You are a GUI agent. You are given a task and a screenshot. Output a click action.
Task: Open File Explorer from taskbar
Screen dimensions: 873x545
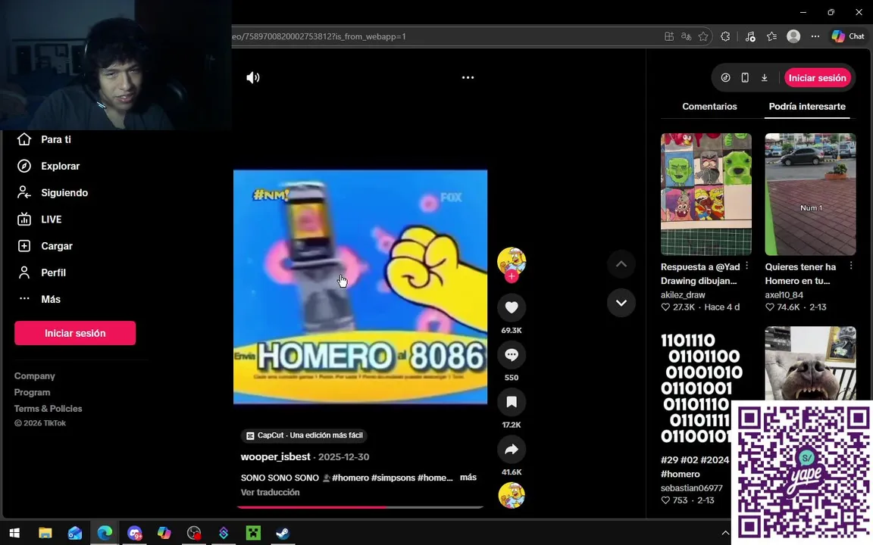[x=45, y=534]
